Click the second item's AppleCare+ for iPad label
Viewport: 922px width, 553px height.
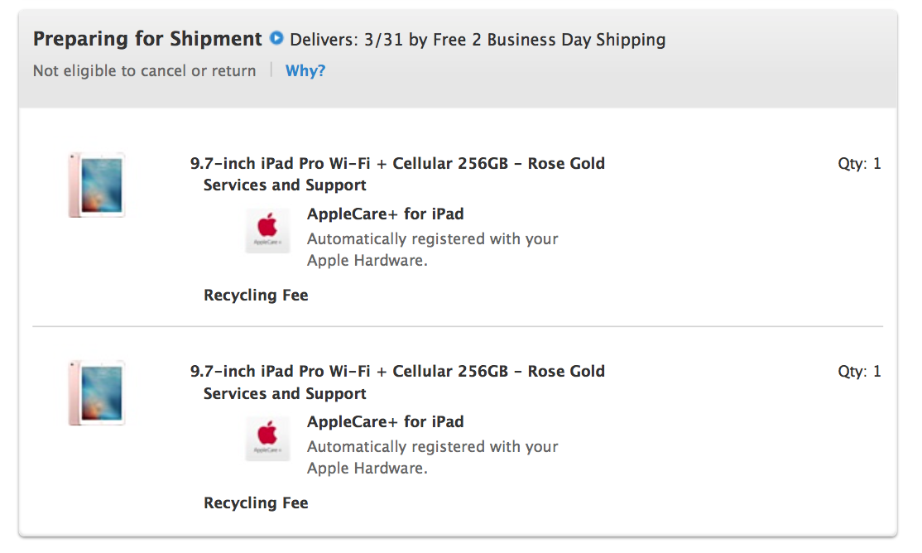coord(385,421)
